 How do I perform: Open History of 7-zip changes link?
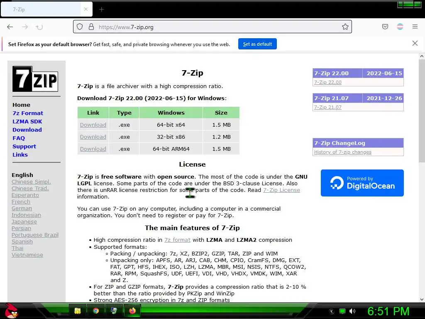(342, 152)
